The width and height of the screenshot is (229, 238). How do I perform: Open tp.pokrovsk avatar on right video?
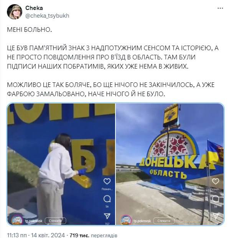(x=126, y=220)
